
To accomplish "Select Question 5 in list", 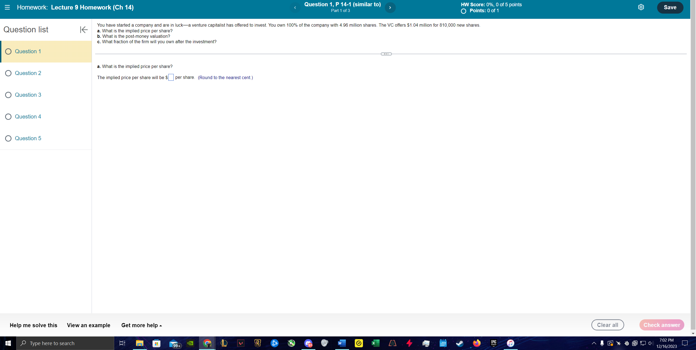I will pos(28,138).
